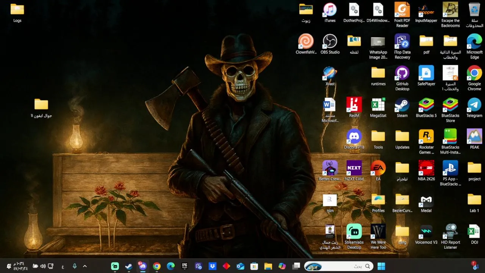Switch to Discord on the taskbar
Viewport: 485px width, 273px height.
pos(142,266)
